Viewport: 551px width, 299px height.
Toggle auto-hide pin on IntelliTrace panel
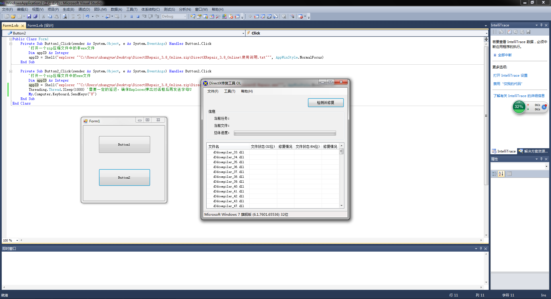542,25
